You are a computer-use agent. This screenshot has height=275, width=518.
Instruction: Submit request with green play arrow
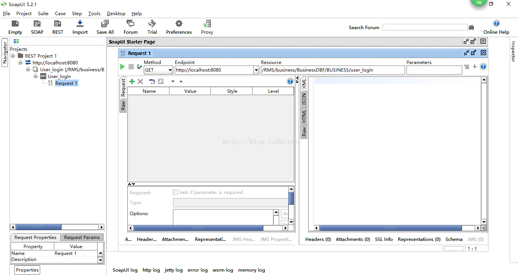pos(122,67)
